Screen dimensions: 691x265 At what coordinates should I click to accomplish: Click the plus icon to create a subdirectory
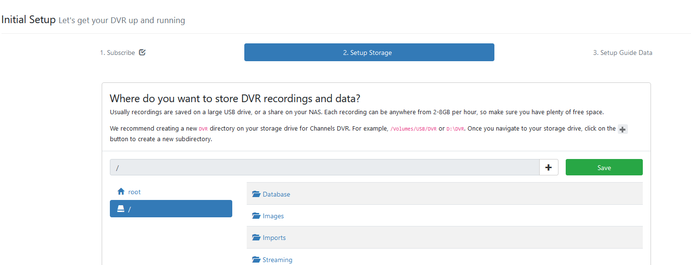[x=548, y=167]
